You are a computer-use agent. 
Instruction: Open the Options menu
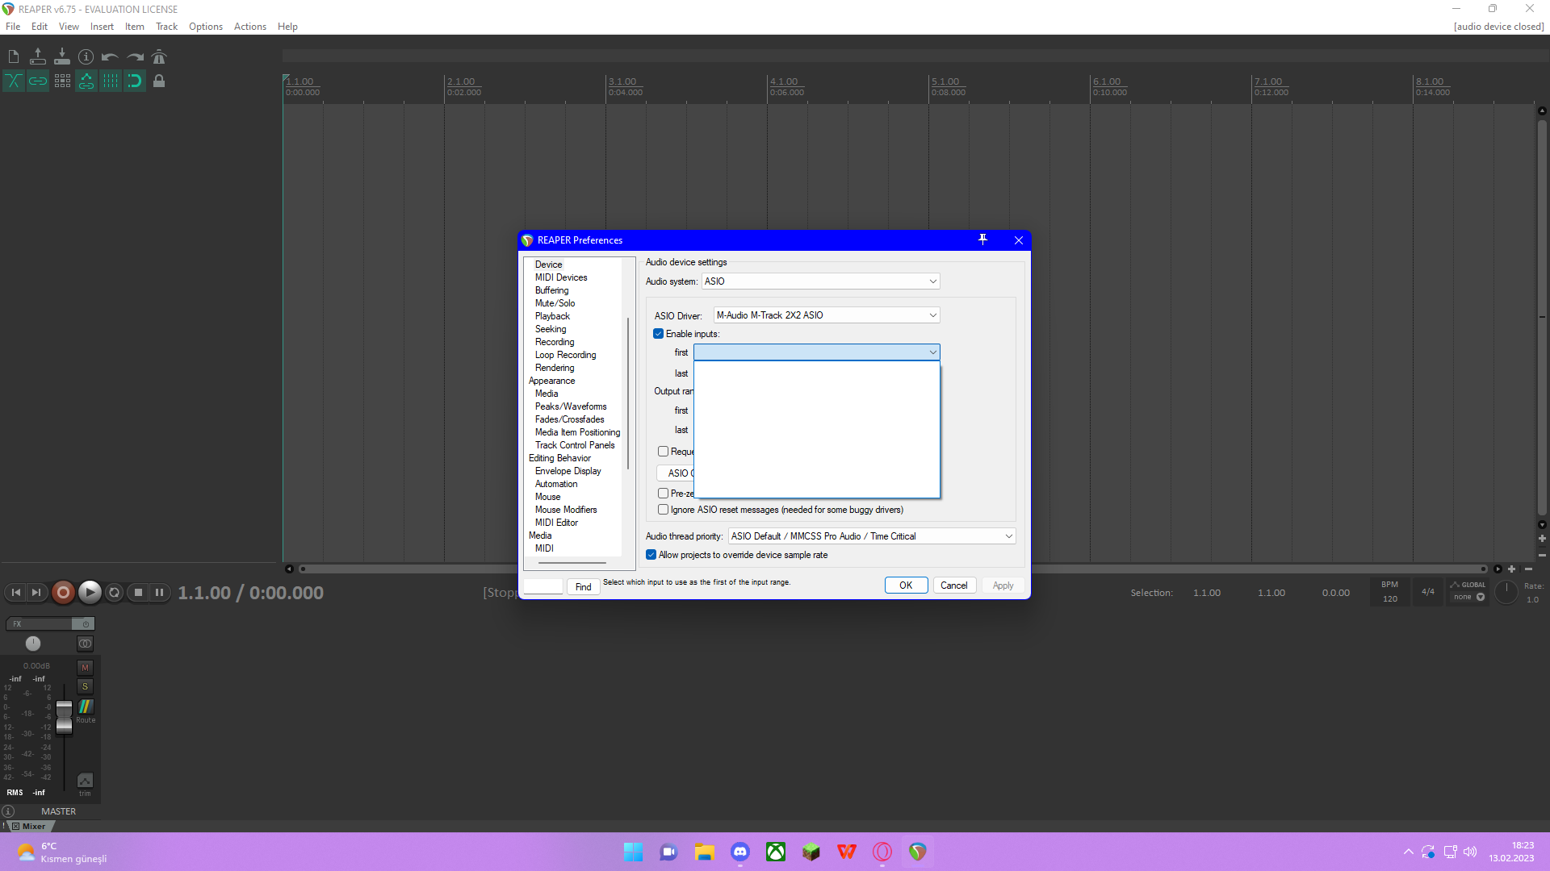pos(205,27)
